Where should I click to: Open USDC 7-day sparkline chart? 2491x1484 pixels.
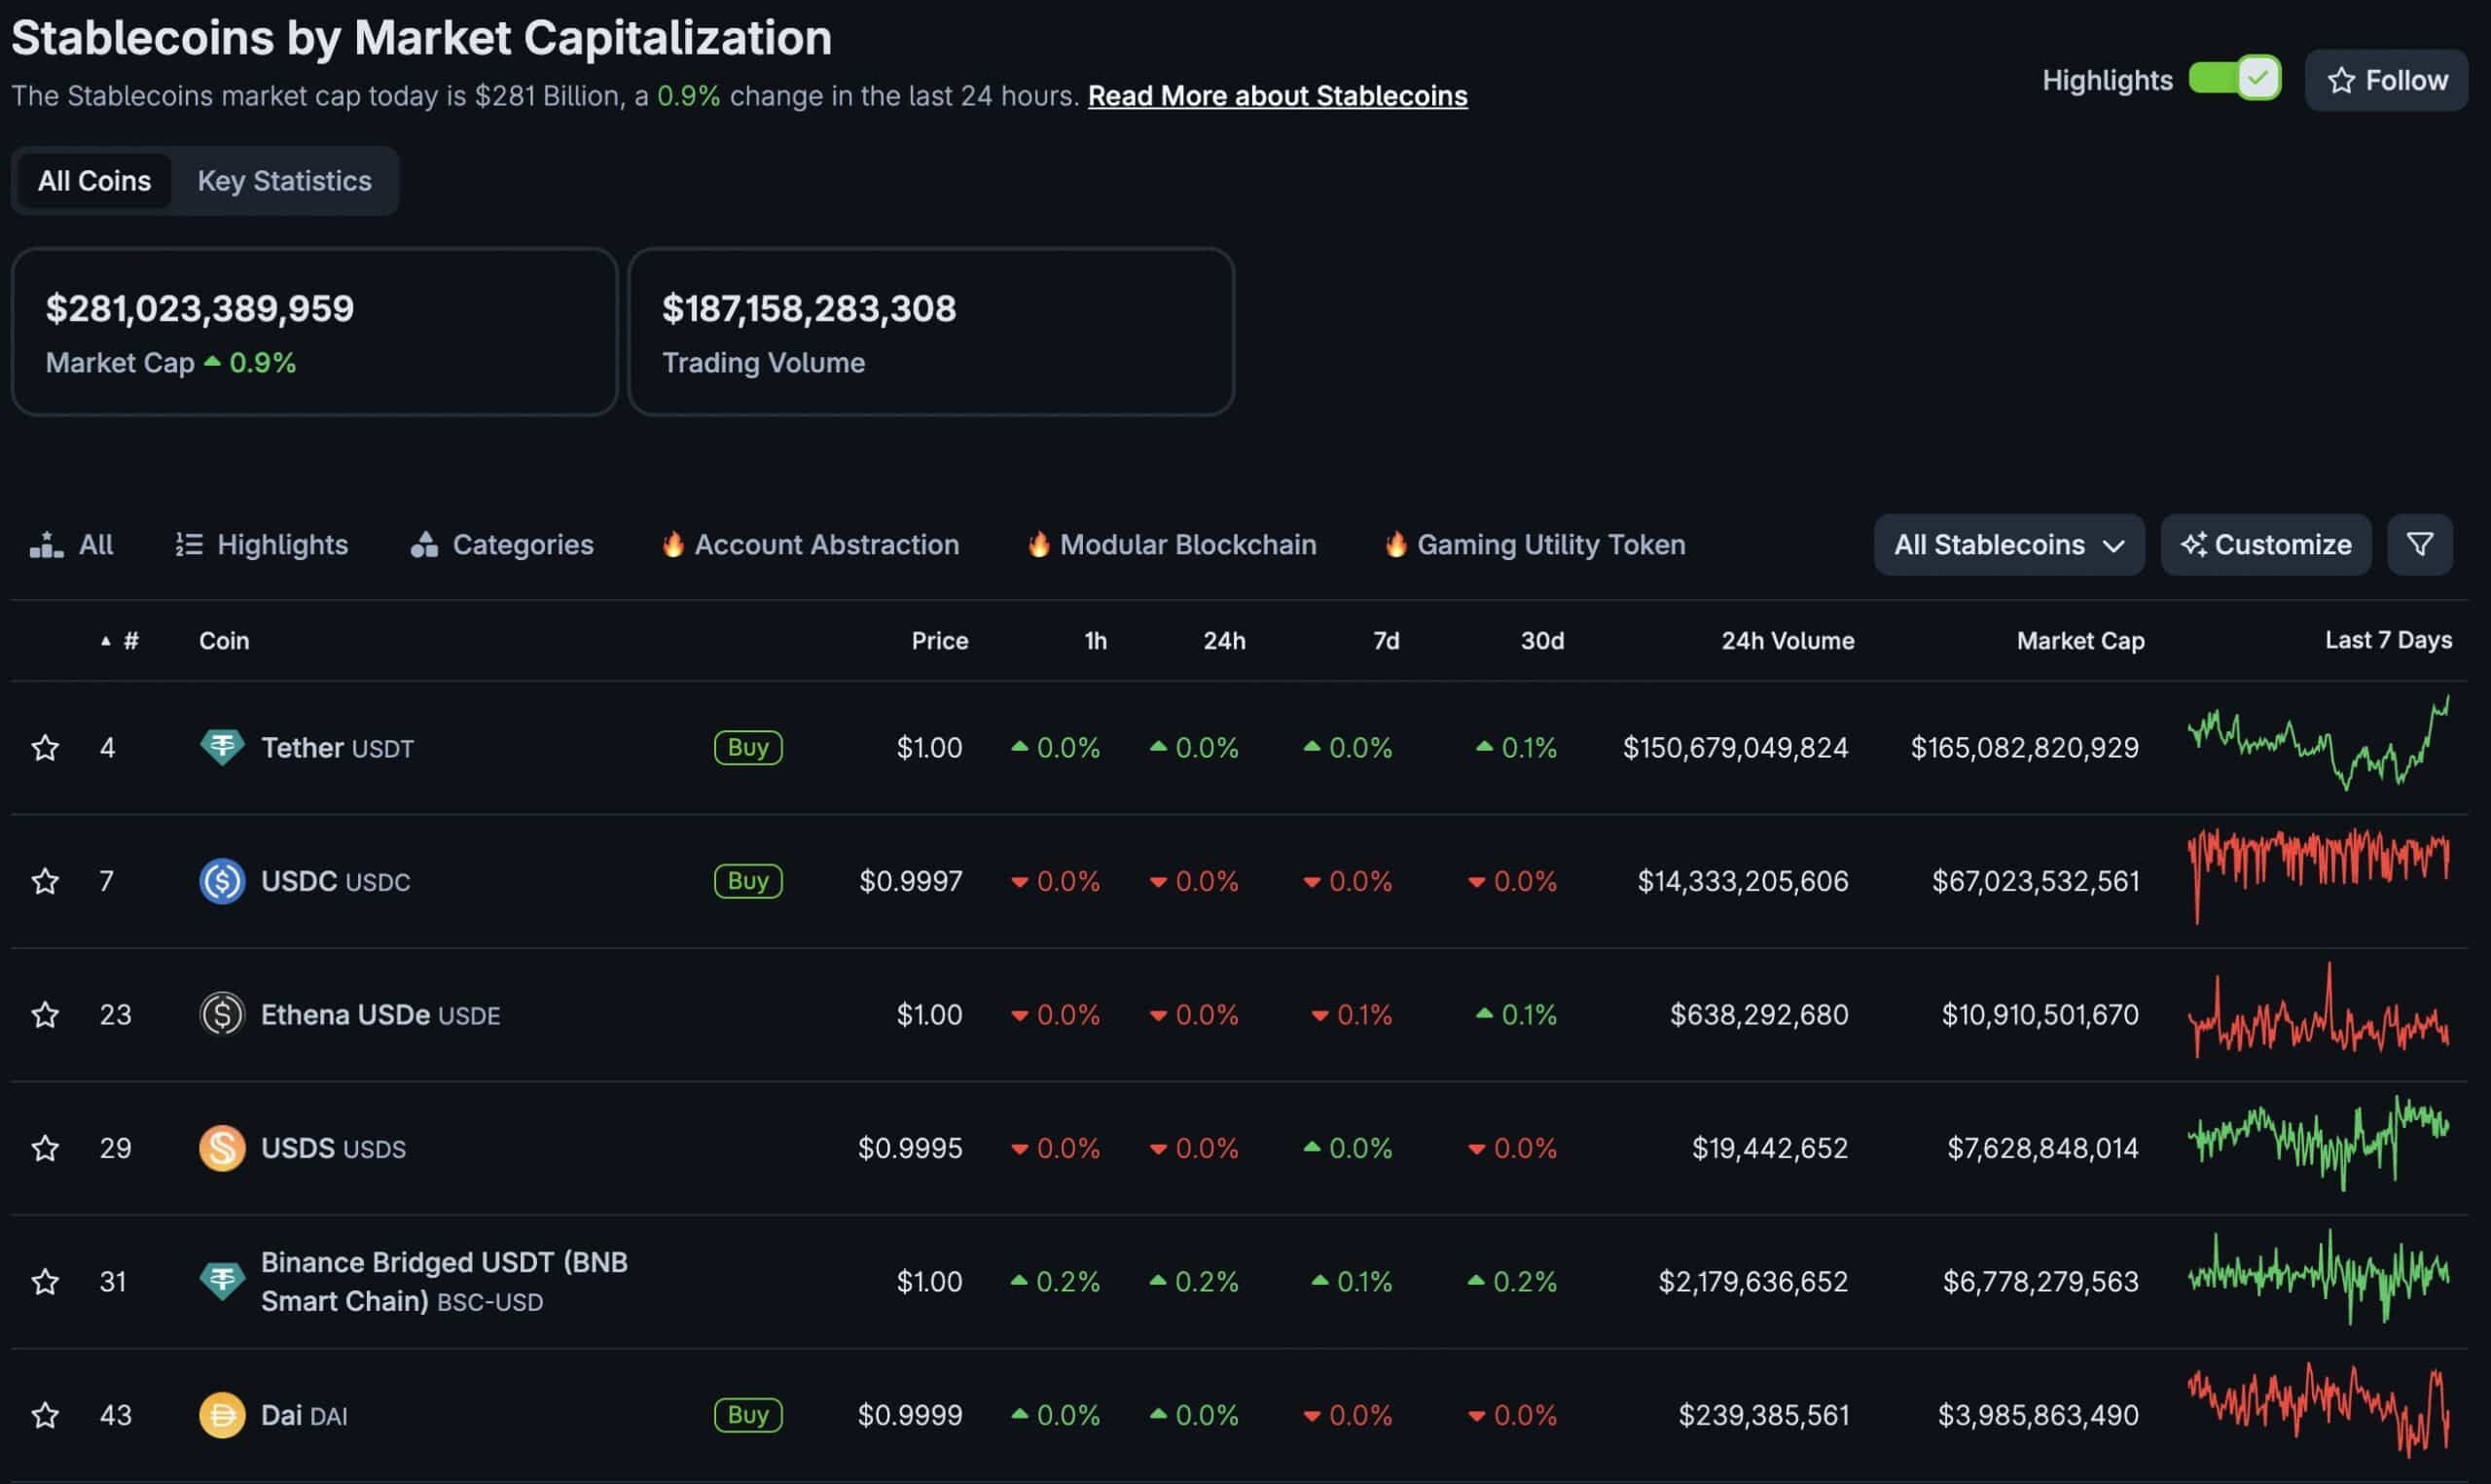point(2319,877)
